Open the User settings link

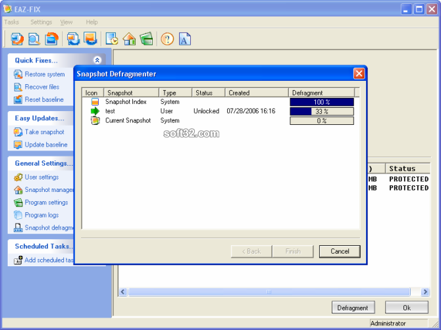(x=41, y=177)
